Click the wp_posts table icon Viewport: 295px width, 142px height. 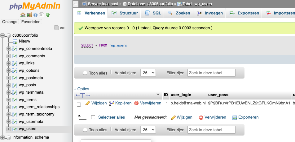tap(15, 85)
